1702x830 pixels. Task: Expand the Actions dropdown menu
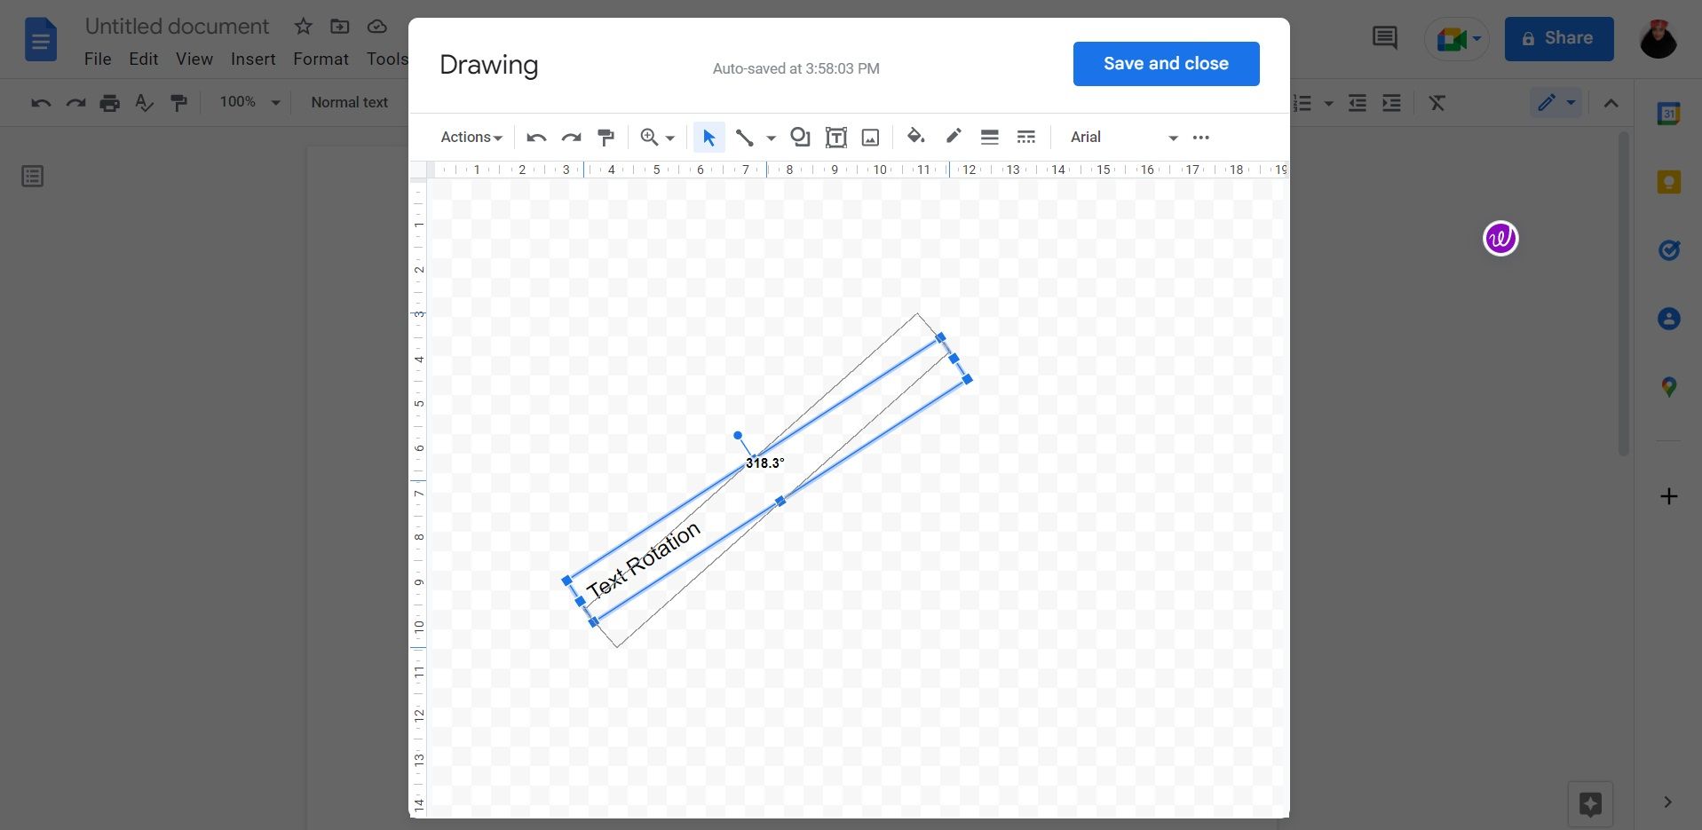tap(471, 138)
